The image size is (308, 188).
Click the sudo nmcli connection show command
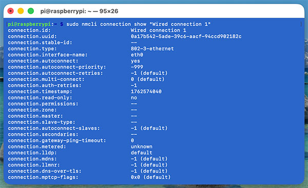click(138, 24)
